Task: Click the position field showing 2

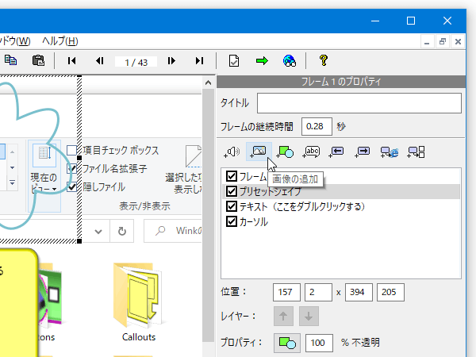Action: click(318, 292)
